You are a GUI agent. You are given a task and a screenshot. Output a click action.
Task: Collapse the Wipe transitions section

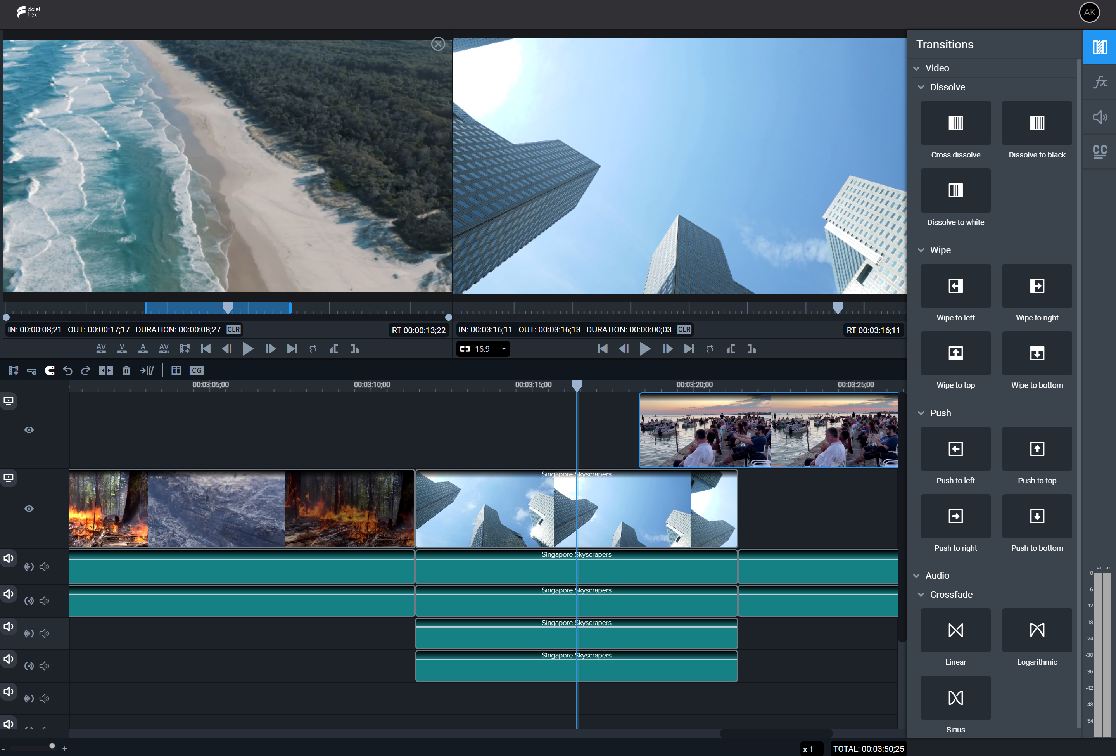coord(921,250)
